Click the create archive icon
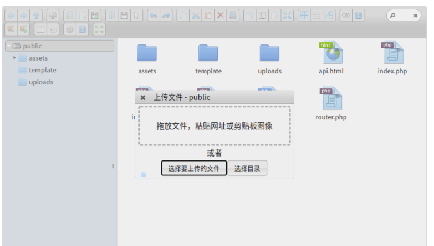This screenshot has width=434, height=246. click(23, 29)
